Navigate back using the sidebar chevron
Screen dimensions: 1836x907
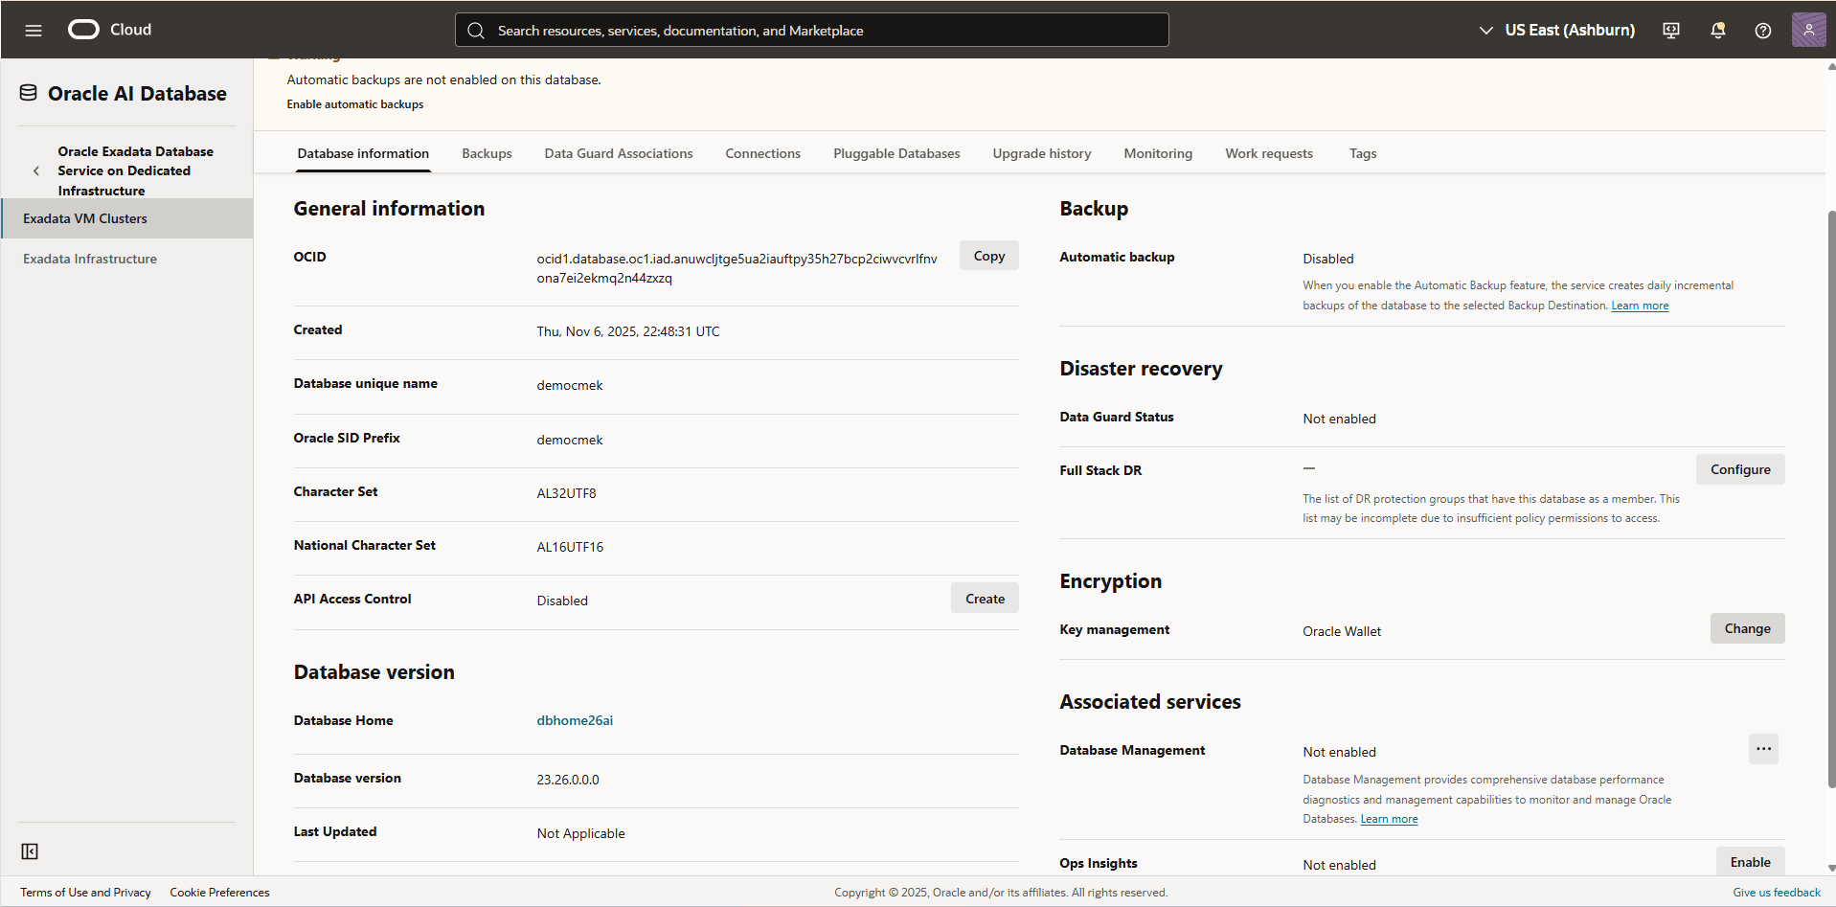[36, 170]
